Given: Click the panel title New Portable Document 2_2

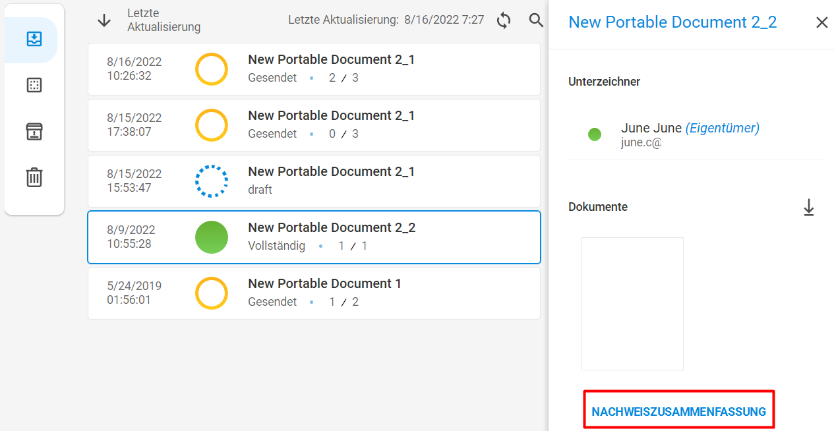Looking at the screenshot, I should (672, 22).
